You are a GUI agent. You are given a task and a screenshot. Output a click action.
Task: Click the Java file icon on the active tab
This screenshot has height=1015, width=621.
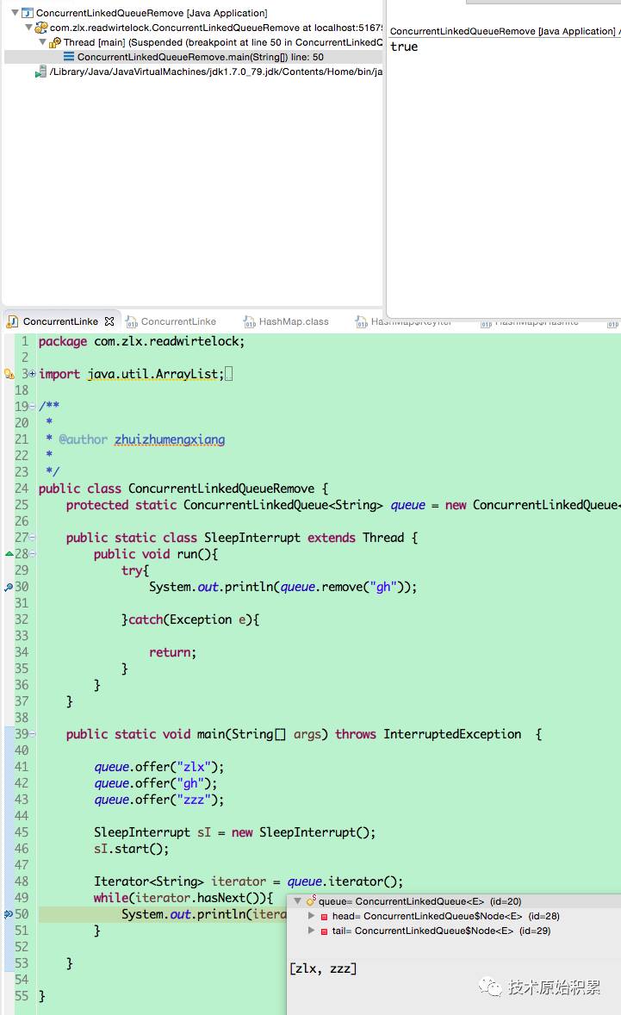click(x=12, y=321)
